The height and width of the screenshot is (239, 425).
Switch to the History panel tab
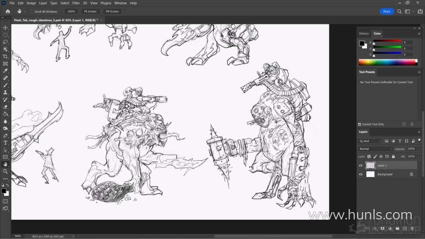(364, 34)
